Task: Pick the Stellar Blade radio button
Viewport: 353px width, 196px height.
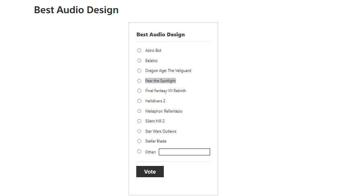Action: (139, 141)
